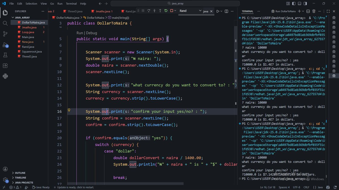Open errors and warnings status indicator
Screen dimensions: 339x190
[x=15, y=187]
